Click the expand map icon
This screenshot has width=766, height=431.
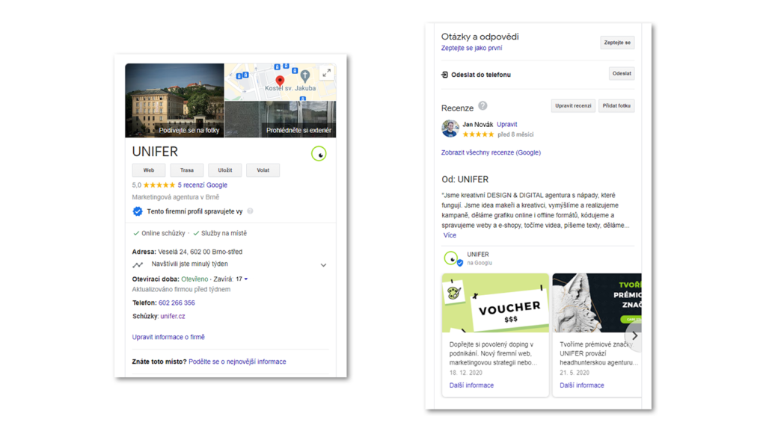(326, 73)
